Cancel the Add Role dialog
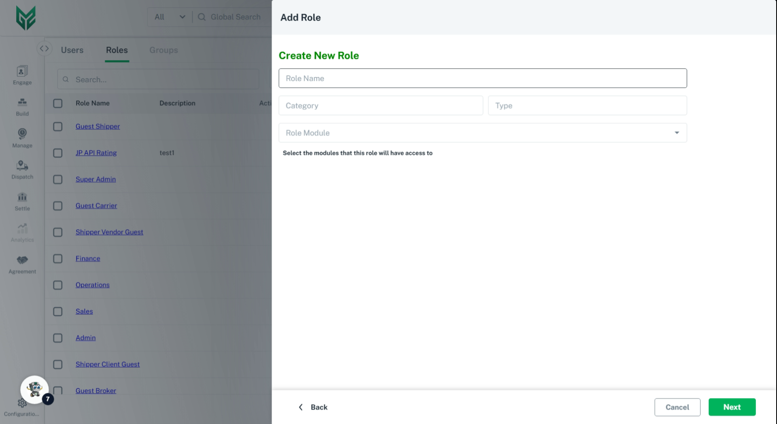The image size is (777, 424). click(677, 407)
